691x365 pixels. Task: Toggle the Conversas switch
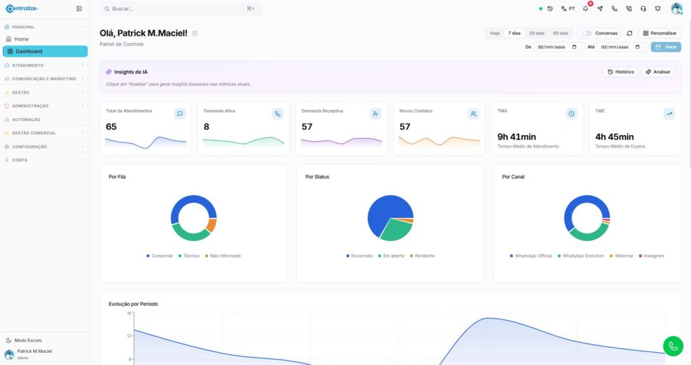pos(586,33)
